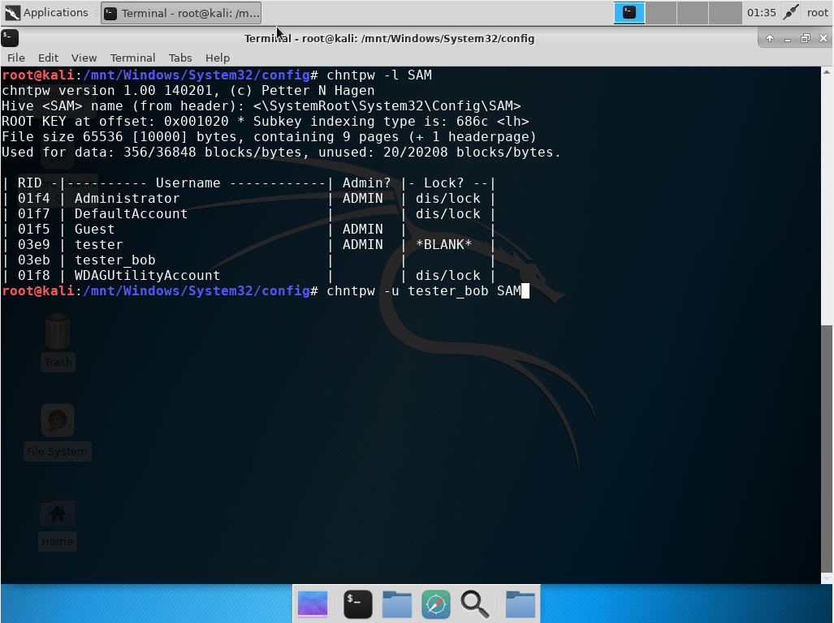Click the *BLANK* lock status
834x623 pixels.
click(x=443, y=244)
